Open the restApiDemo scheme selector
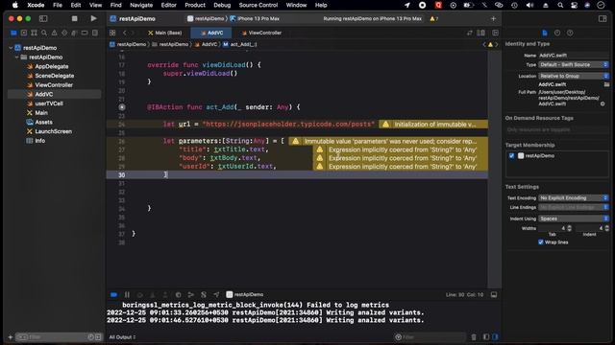The width and height of the screenshot is (615, 345). pyautogui.click(x=206, y=18)
